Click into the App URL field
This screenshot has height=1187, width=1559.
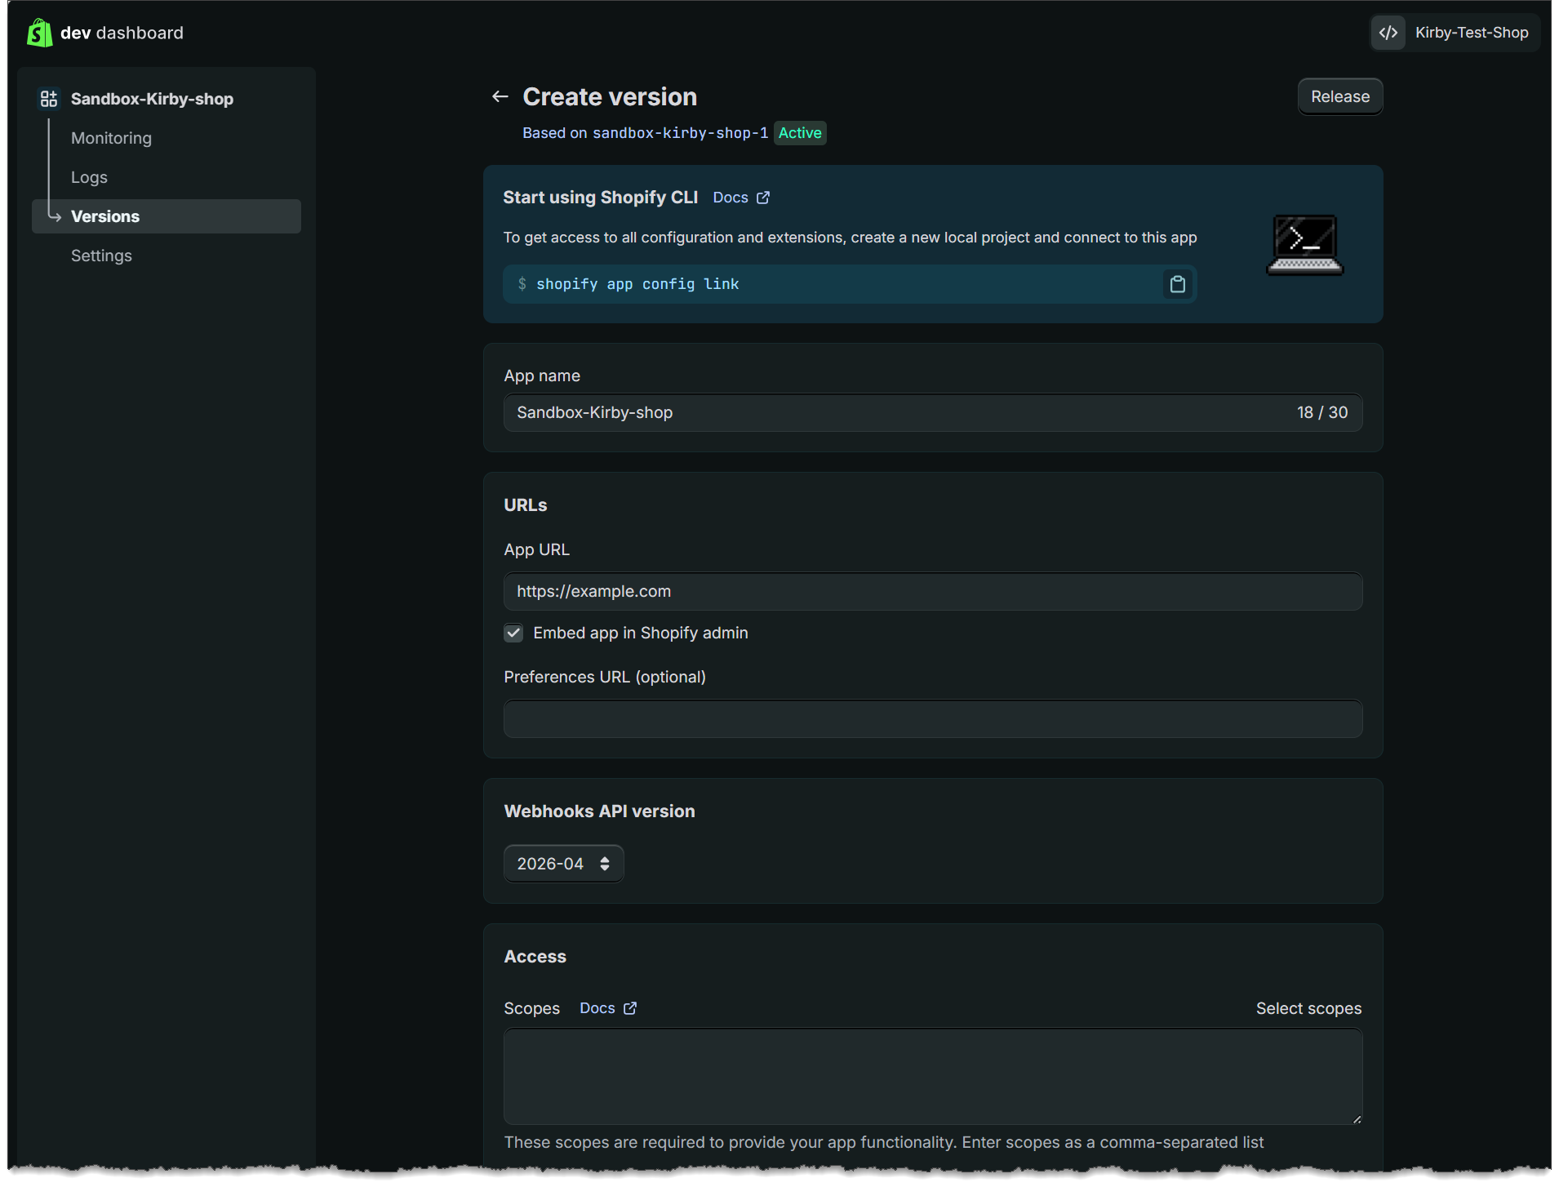(933, 591)
